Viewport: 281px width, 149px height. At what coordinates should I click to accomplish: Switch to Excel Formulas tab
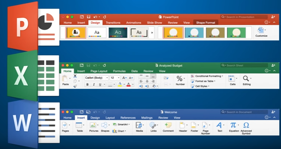tap(119, 71)
